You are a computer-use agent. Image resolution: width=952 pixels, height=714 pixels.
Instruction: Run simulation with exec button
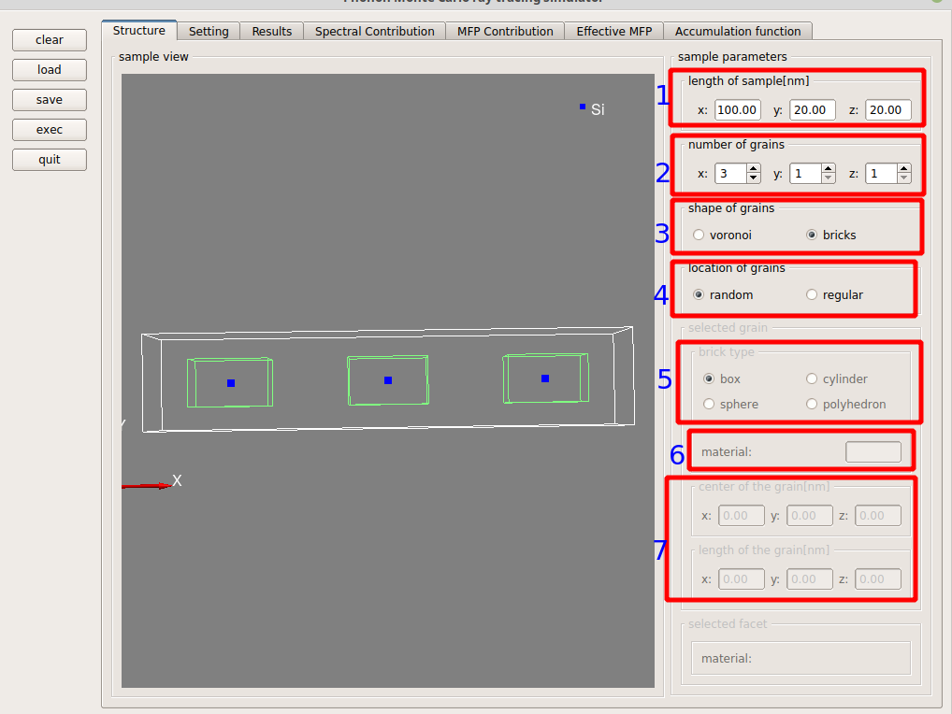50,130
